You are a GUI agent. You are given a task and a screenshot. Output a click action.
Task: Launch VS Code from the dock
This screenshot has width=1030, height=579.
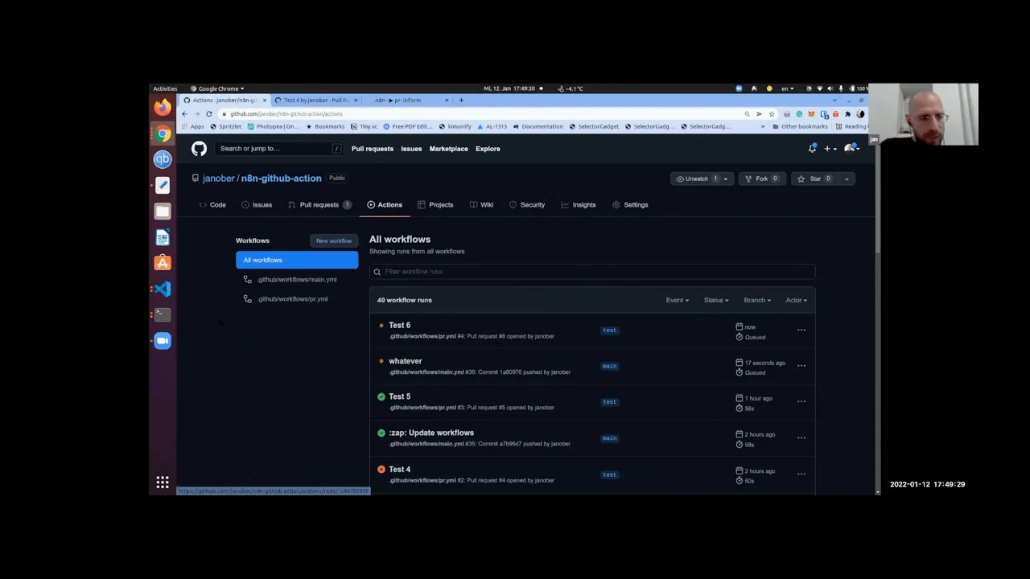click(x=163, y=289)
